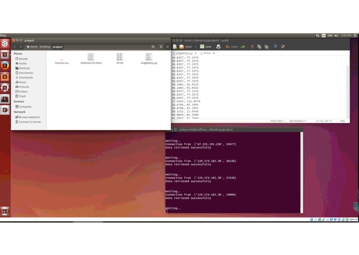Open the system power menu icon
Image resolution: width=359 pixels, height=255 pixels.
point(355,36)
